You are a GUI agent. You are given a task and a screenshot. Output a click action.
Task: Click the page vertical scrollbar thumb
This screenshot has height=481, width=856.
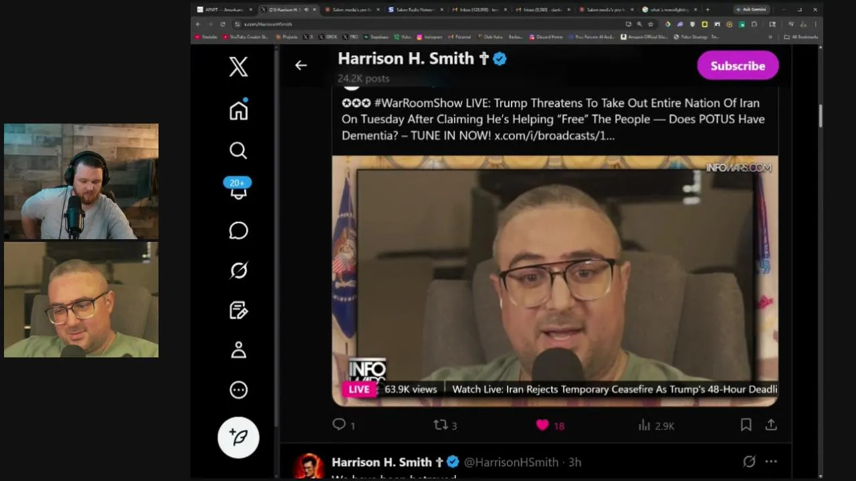[819, 115]
